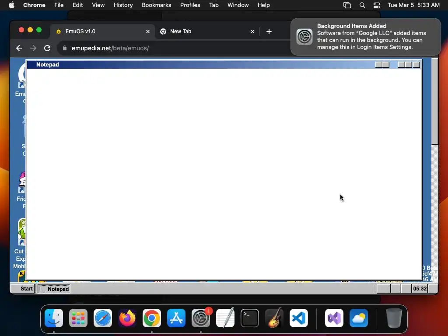Open the Chrome menu in the menu bar
448x336 pixels.
[x=34, y=5]
